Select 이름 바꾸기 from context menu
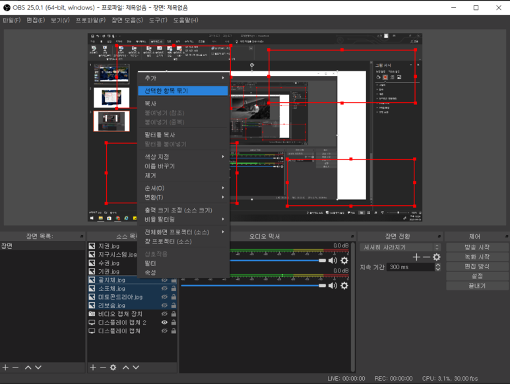The height and width of the screenshot is (384, 510). point(183,166)
